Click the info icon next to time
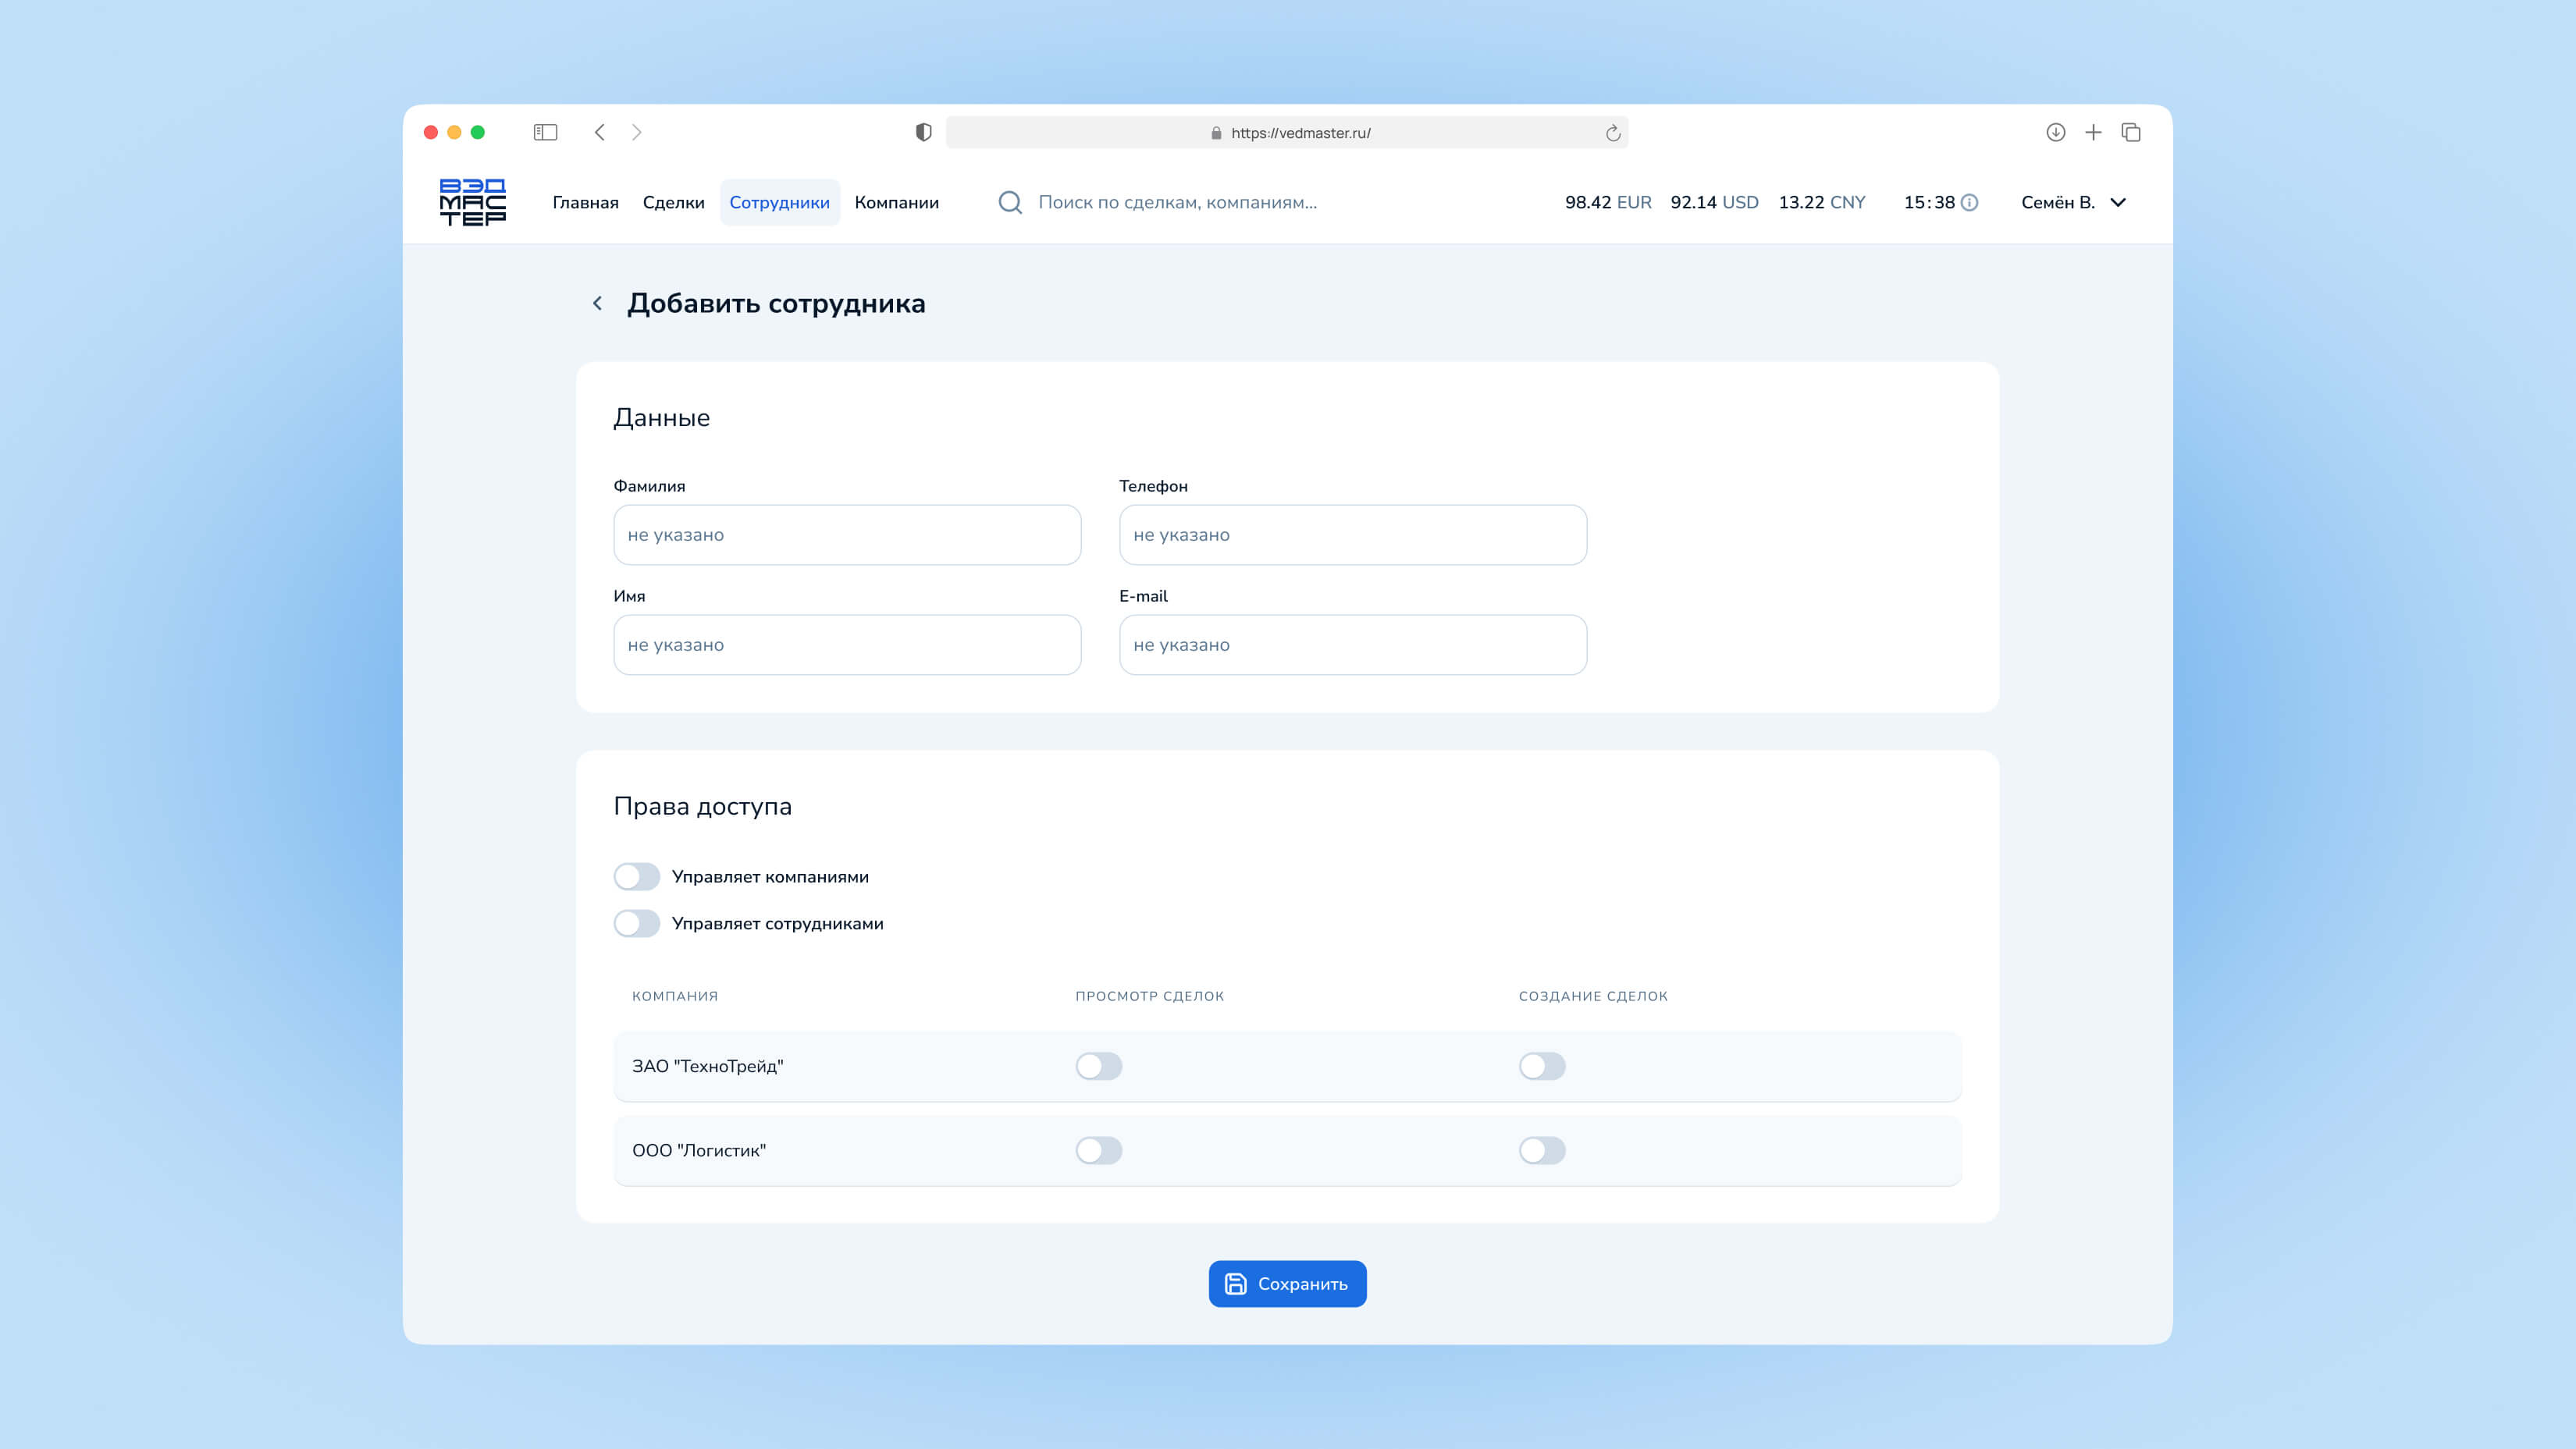Viewport: 2576px width, 1449px height. click(x=1969, y=203)
